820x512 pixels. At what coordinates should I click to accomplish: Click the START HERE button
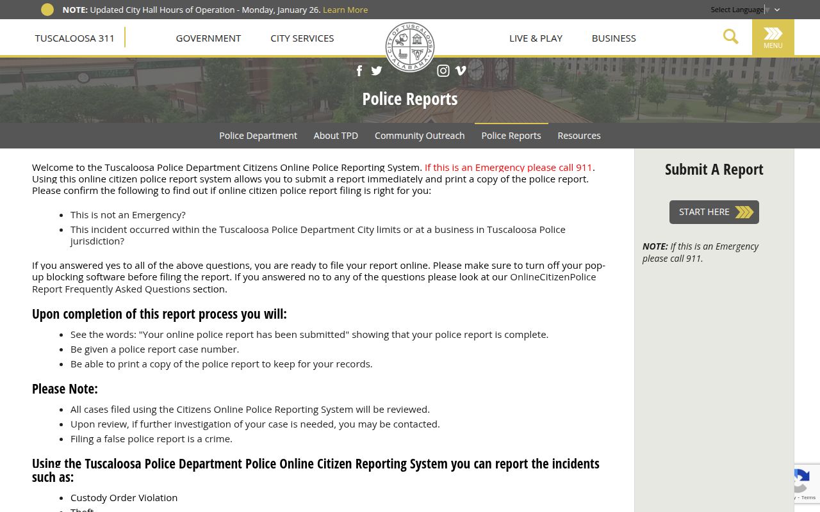coord(714,212)
